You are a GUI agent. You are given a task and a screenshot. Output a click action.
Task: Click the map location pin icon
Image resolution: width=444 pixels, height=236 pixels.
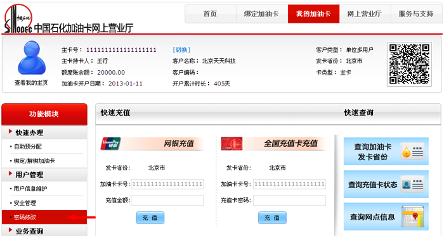[412, 216]
